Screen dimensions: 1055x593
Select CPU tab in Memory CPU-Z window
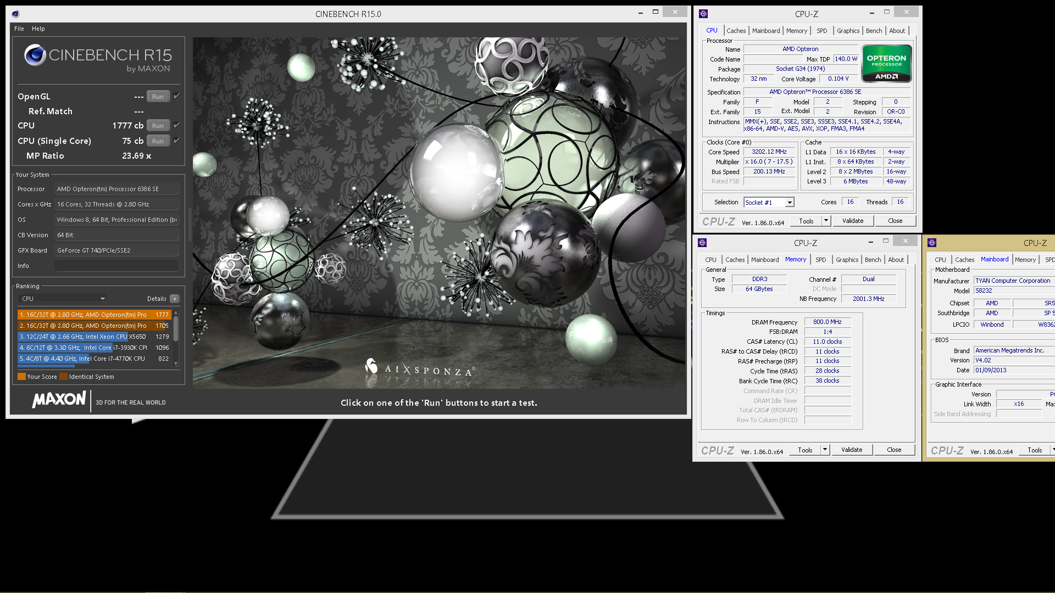pyautogui.click(x=710, y=260)
